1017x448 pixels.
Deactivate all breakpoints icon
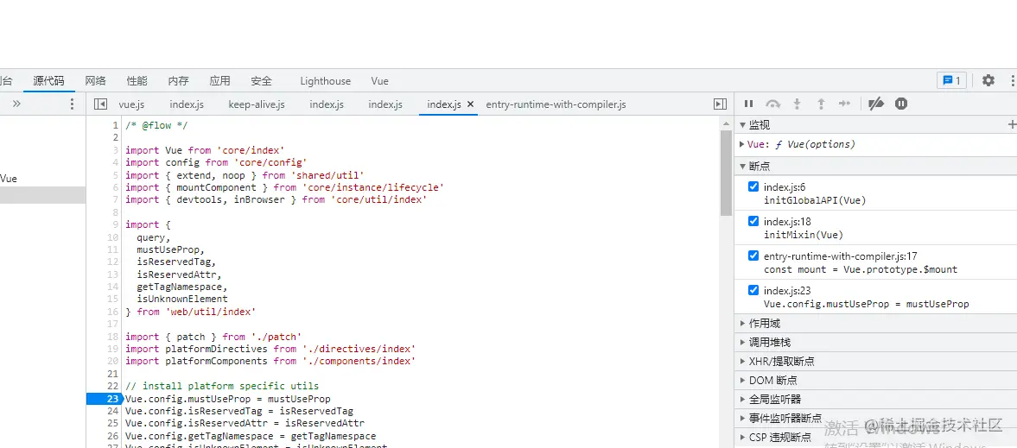pos(876,104)
